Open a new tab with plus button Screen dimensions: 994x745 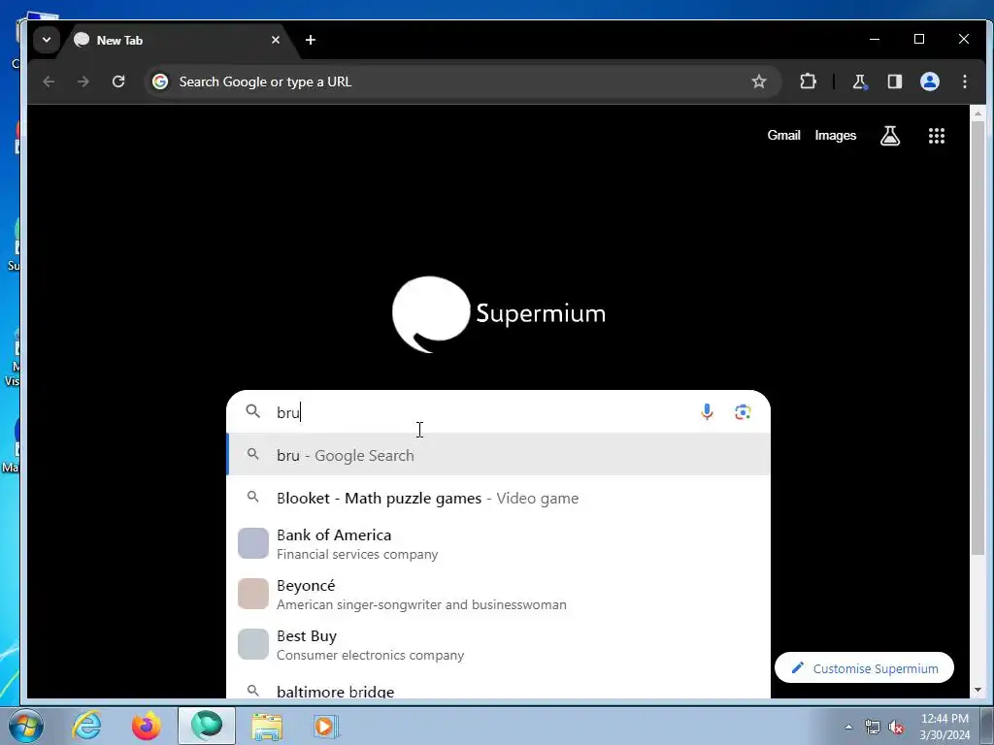pos(310,40)
